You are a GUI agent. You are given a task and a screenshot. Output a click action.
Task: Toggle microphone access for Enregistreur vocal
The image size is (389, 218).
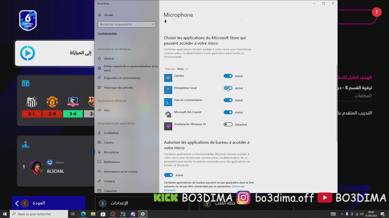tap(228, 88)
